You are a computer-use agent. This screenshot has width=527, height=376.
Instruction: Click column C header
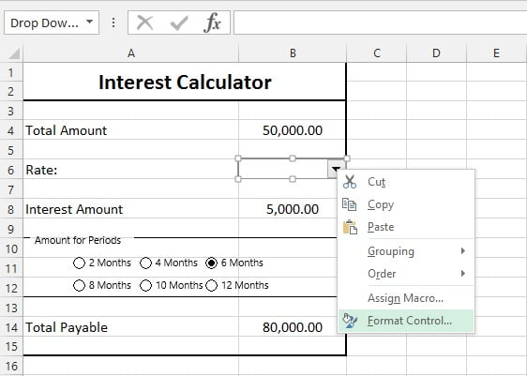(x=377, y=53)
